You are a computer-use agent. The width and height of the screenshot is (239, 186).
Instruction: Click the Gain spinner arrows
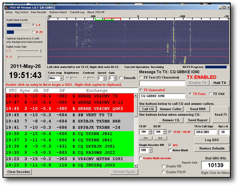click(116, 78)
